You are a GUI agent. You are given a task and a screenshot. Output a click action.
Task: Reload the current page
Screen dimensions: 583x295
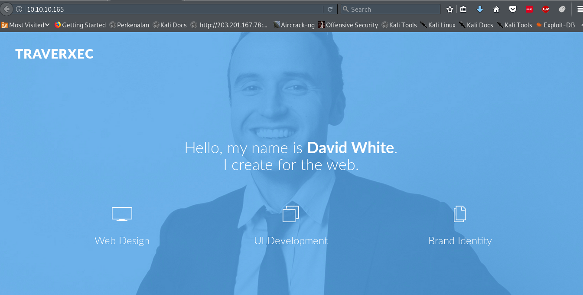point(330,9)
